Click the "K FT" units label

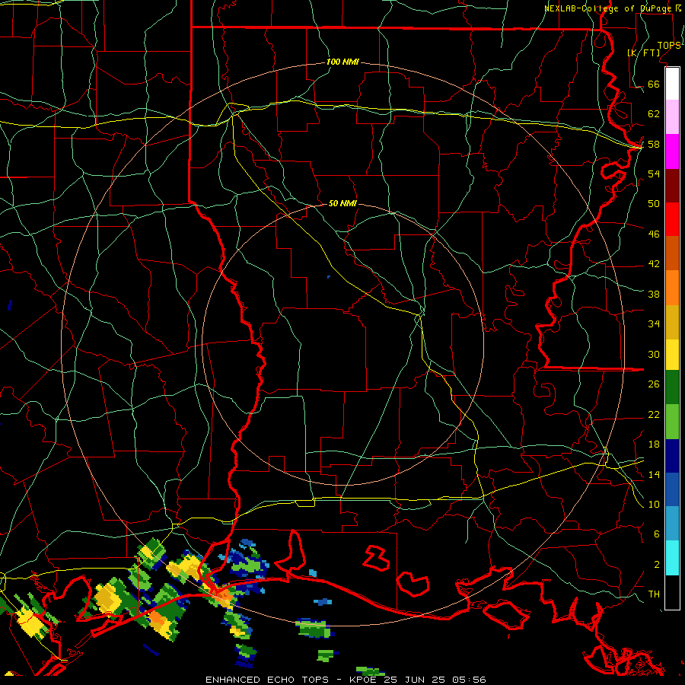pos(644,53)
